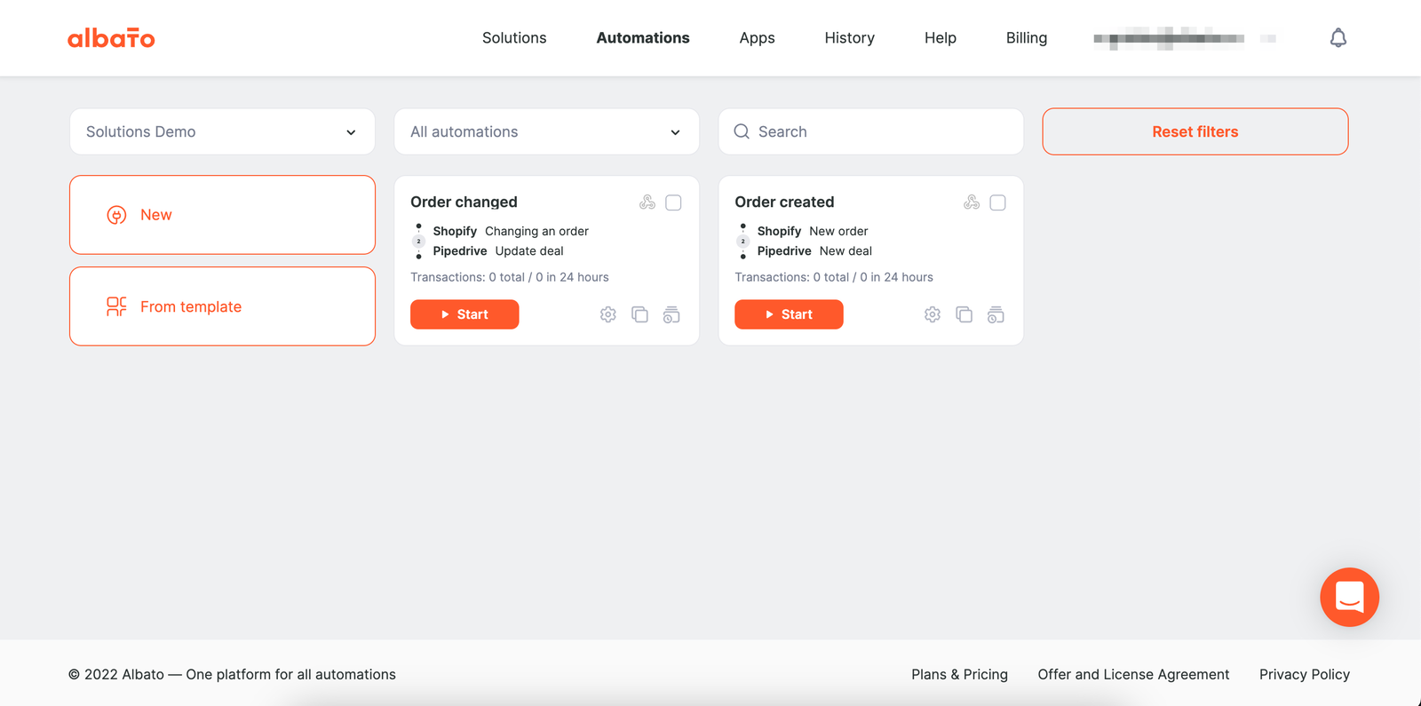Select the Order changed checkbox

tap(673, 202)
